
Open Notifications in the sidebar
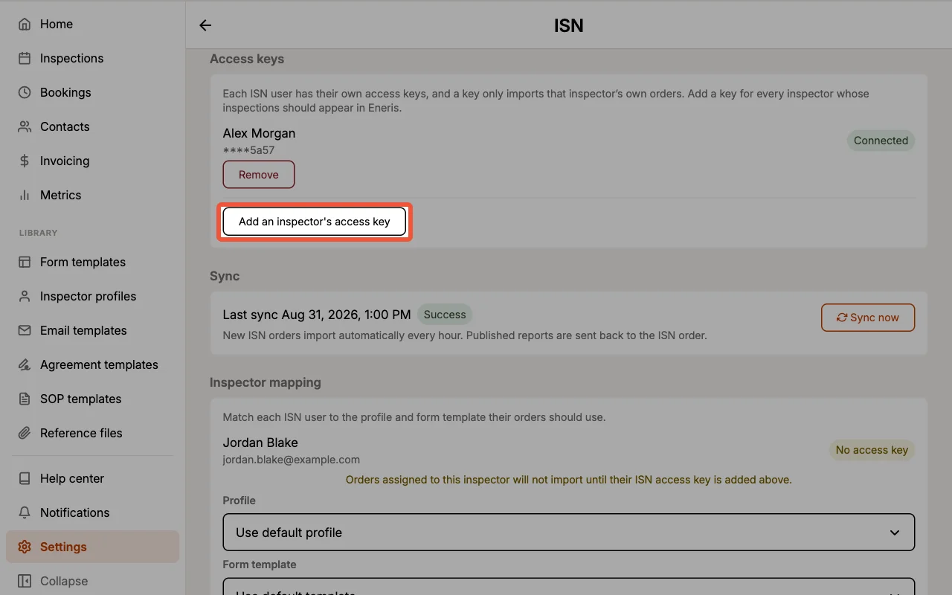click(93, 512)
